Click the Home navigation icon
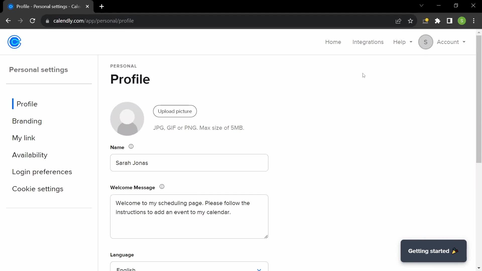This screenshot has width=482, height=271. pyautogui.click(x=333, y=42)
